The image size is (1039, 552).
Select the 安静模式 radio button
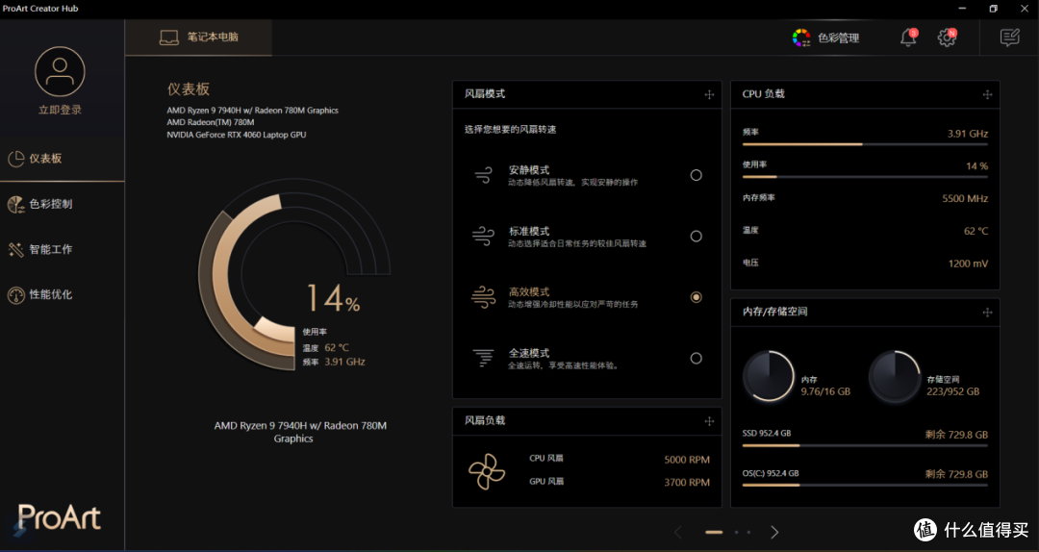pyautogui.click(x=696, y=175)
